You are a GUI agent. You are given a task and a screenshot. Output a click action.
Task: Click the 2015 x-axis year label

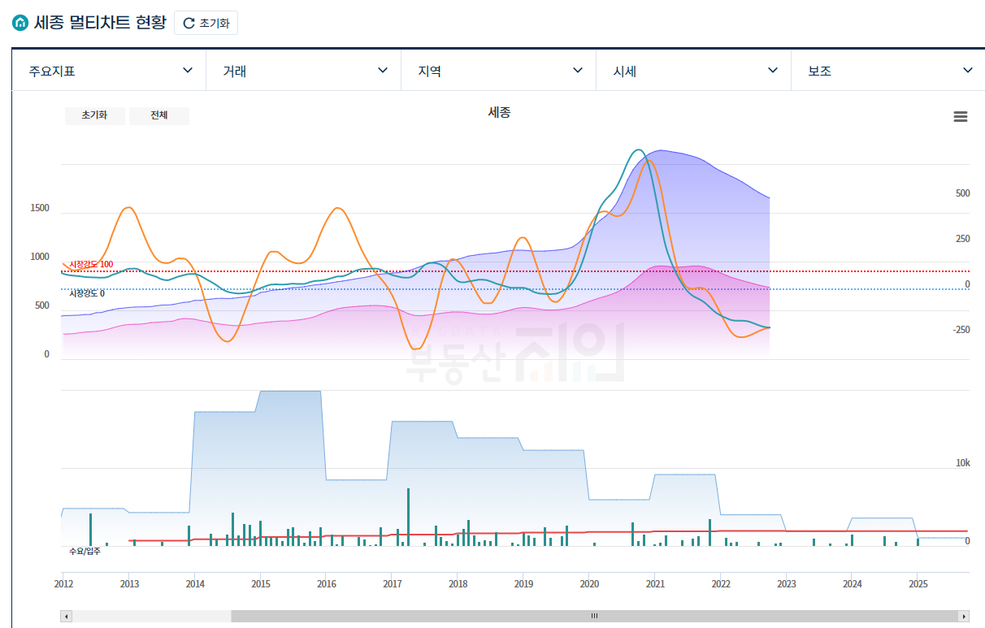261,583
